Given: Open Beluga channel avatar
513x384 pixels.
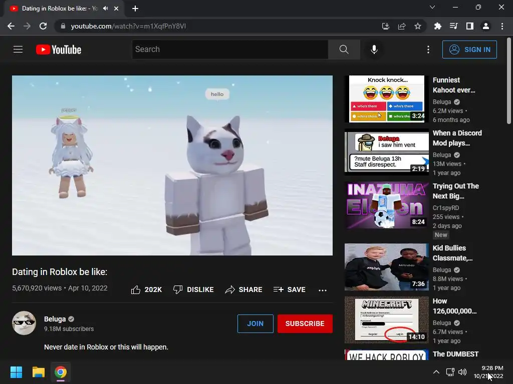Looking at the screenshot, I should click(x=24, y=323).
